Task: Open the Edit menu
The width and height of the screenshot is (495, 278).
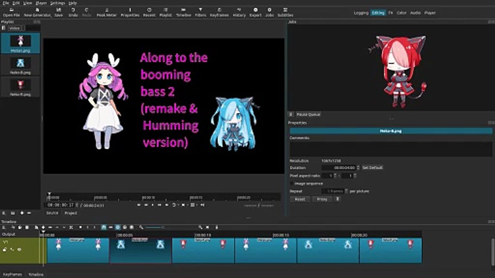Action: click(16, 3)
